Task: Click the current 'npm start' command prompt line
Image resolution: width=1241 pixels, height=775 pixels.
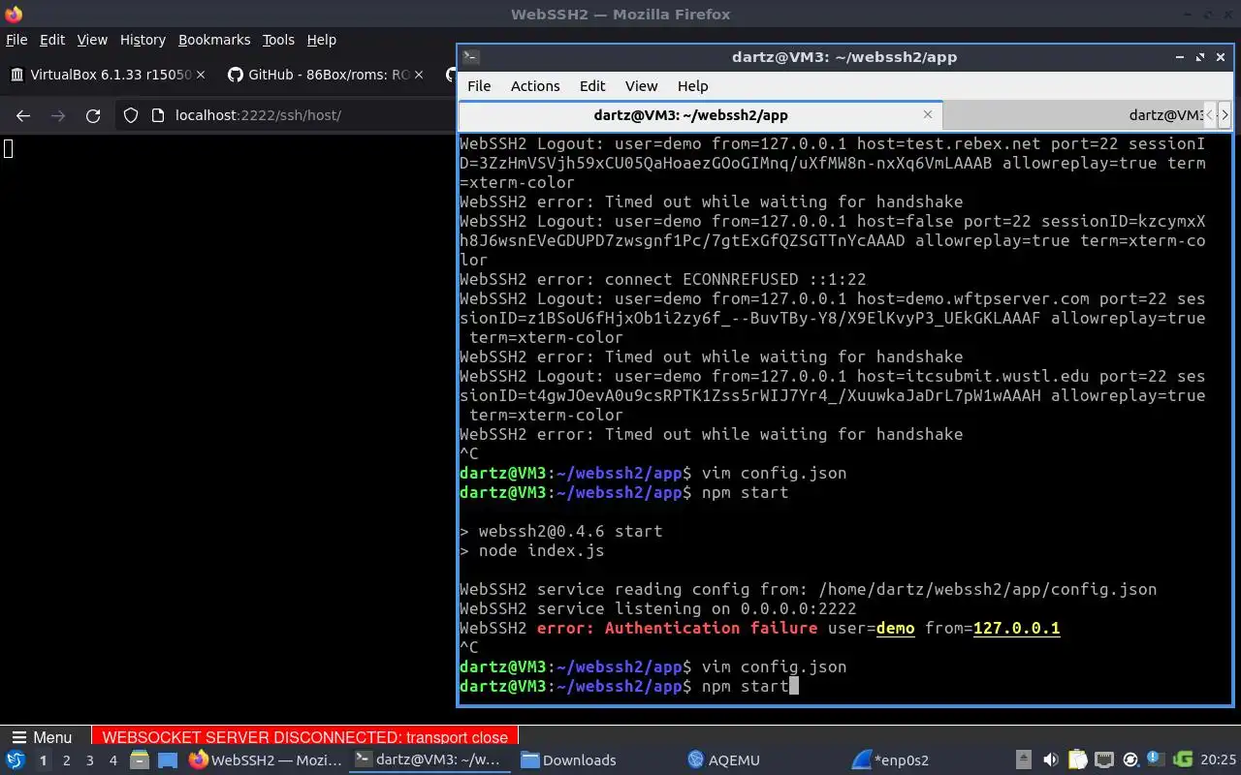Action: [629, 686]
